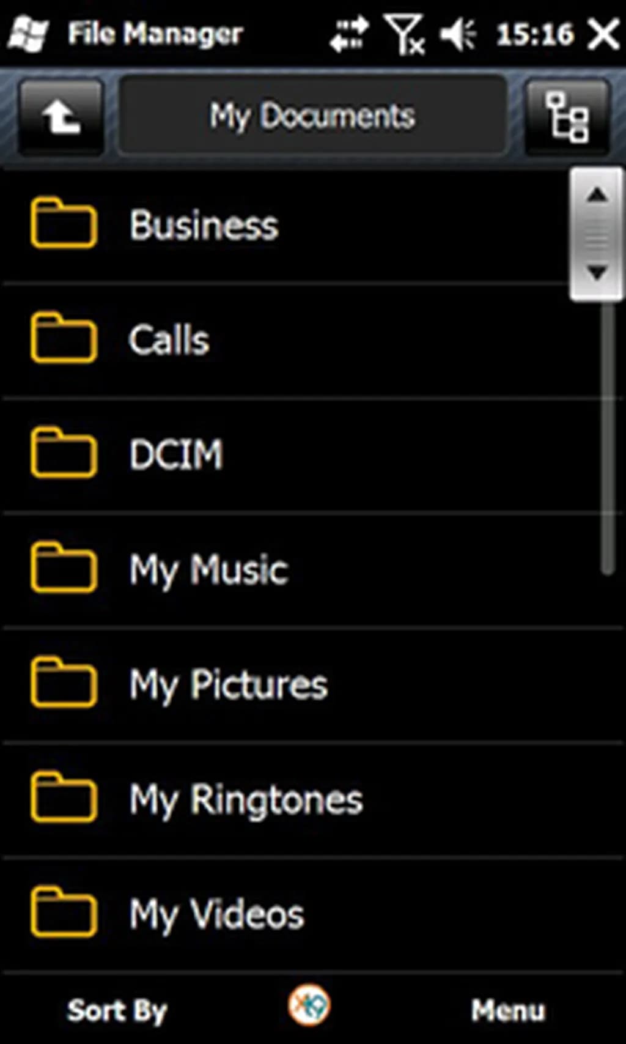626x1044 pixels.
Task: Click the Windows Start flag icon
Action: click(x=28, y=34)
